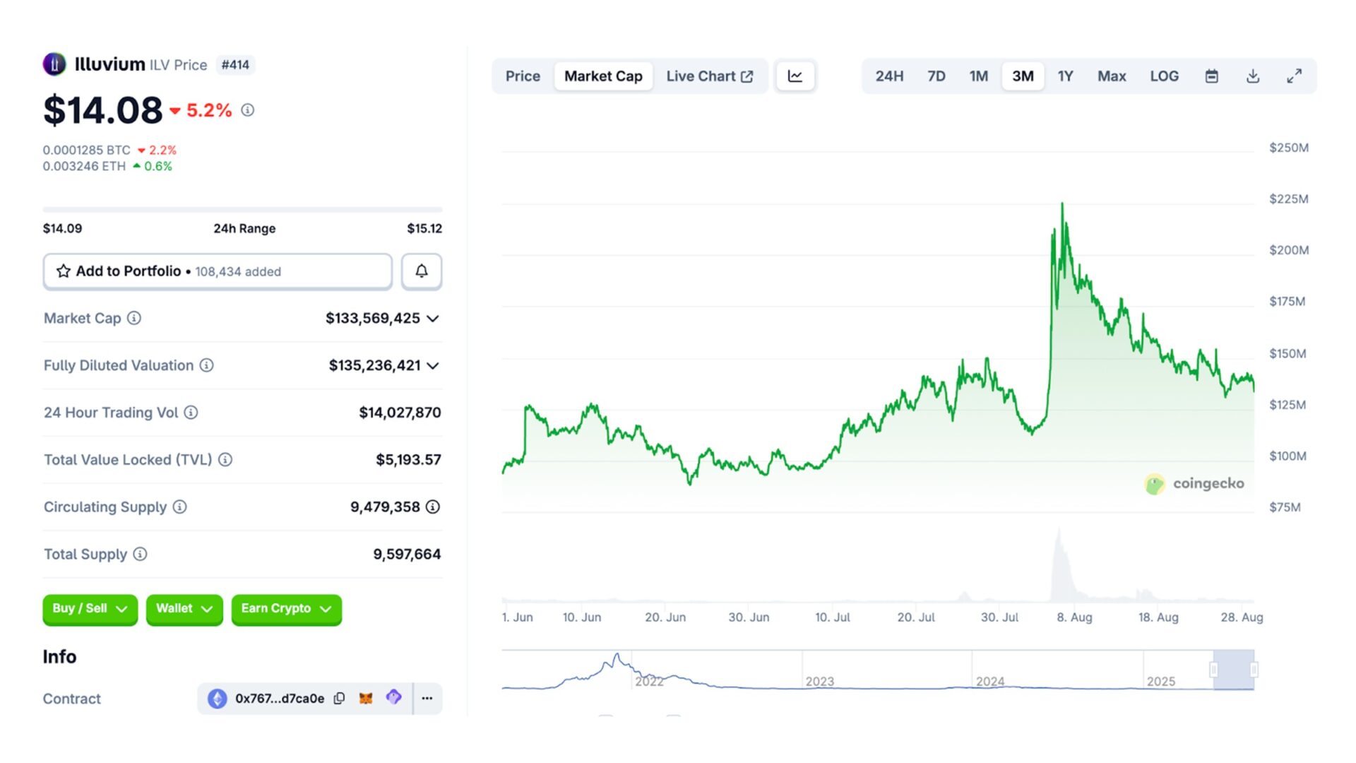Open the 24 Hour Trading Vol info icon
The height and width of the screenshot is (763, 1356).
click(x=191, y=413)
